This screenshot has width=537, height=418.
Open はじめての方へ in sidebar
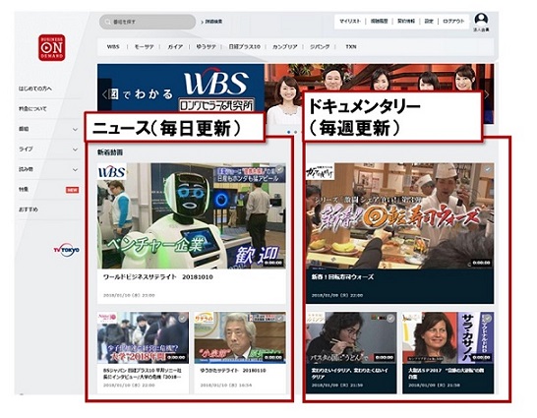[35, 89]
